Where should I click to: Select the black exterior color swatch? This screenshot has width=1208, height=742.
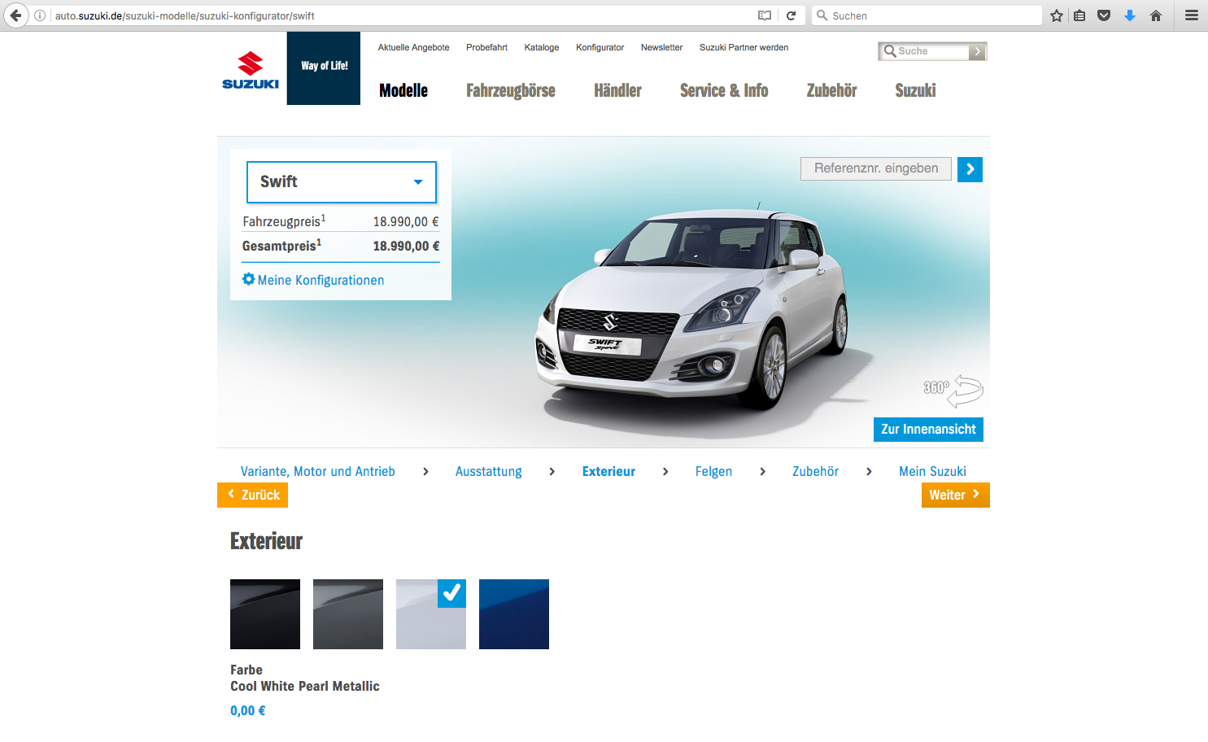[x=265, y=614]
